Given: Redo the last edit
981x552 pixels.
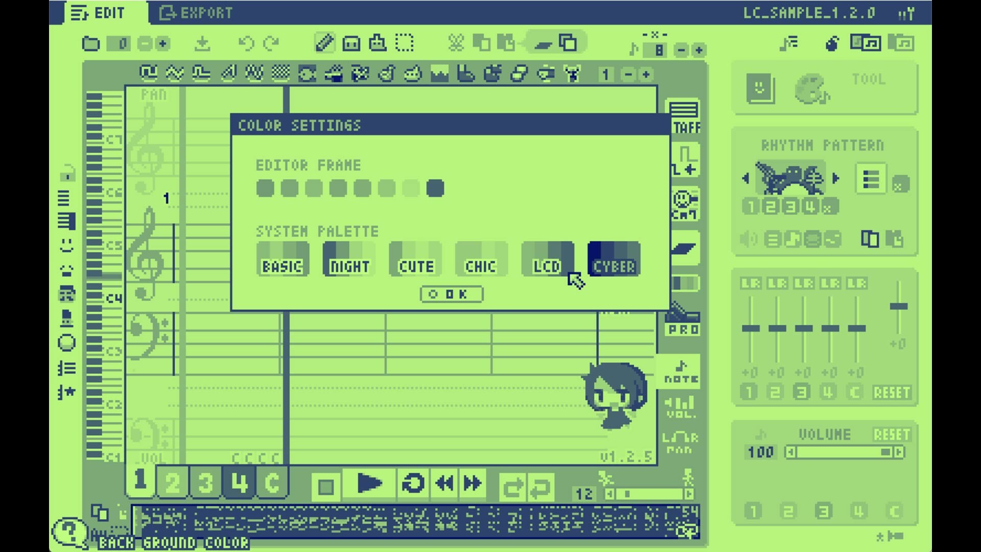Looking at the screenshot, I should click(x=271, y=43).
